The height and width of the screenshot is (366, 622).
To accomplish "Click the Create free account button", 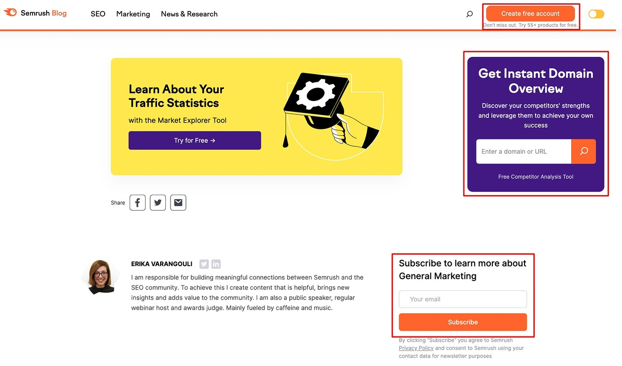I will click(x=530, y=13).
